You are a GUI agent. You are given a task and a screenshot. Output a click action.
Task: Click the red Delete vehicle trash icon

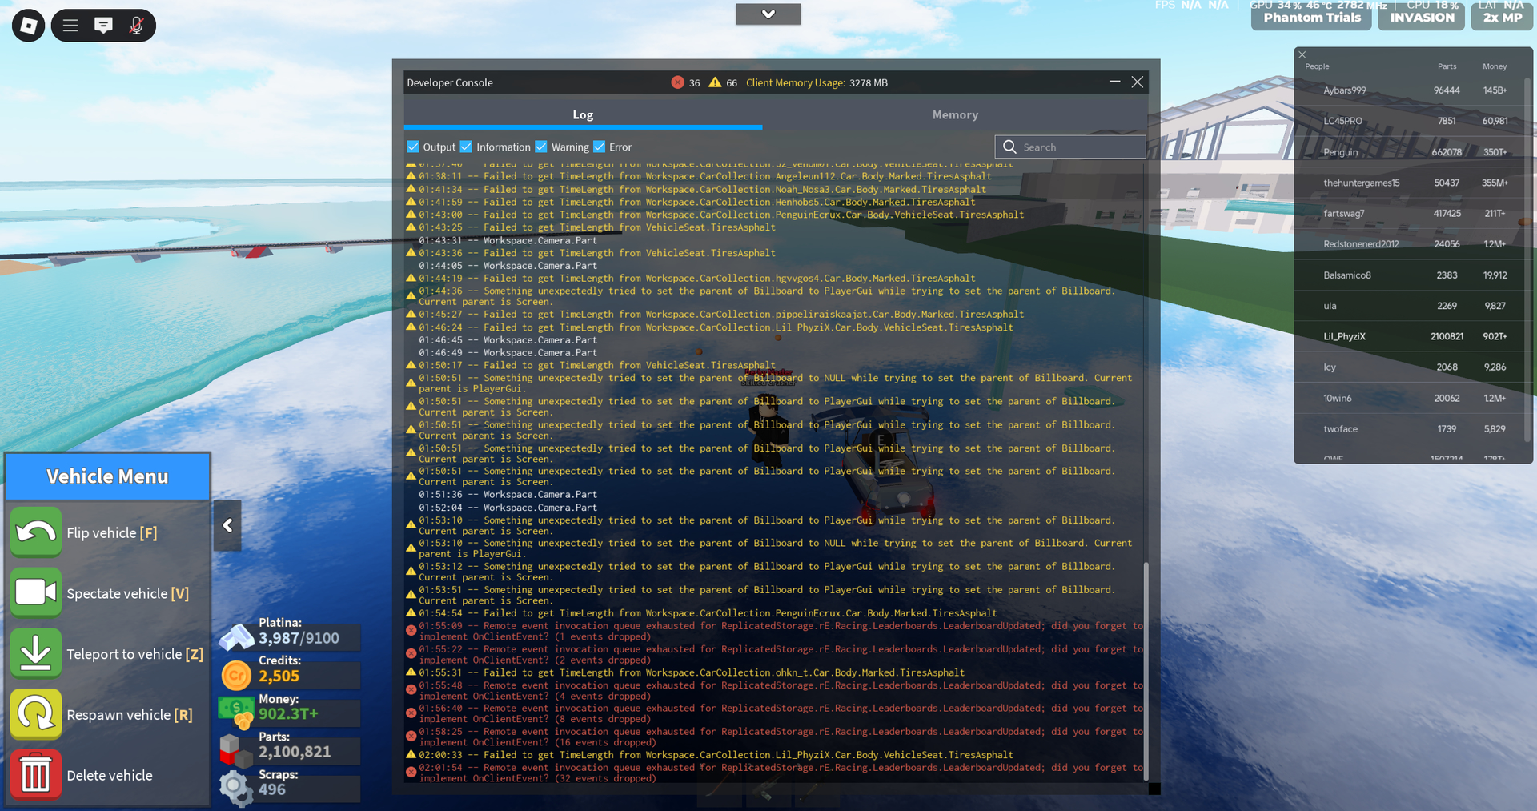[x=36, y=775]
